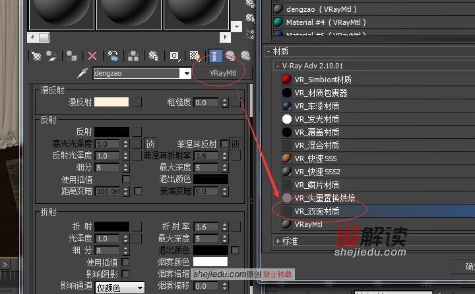Viewport: 475px width, 294px height.
Task: Toggle the 距离变暗 checkbox
Action: click(138, 191)
